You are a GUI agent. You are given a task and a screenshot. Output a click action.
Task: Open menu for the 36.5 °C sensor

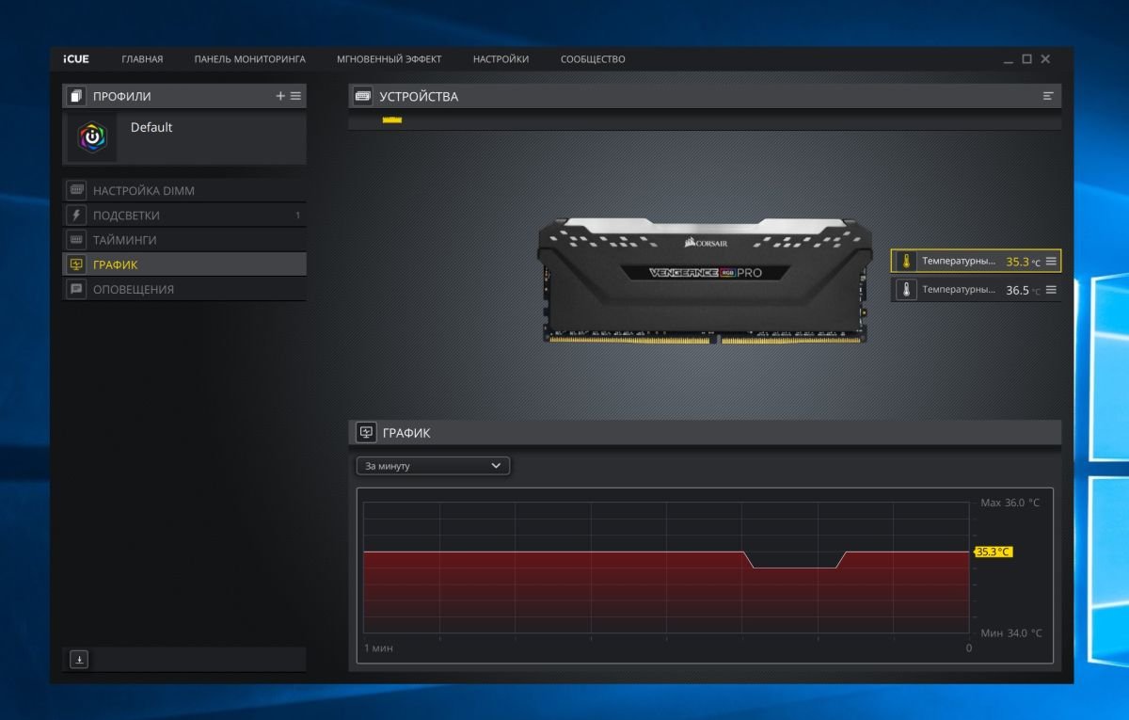1052,290
